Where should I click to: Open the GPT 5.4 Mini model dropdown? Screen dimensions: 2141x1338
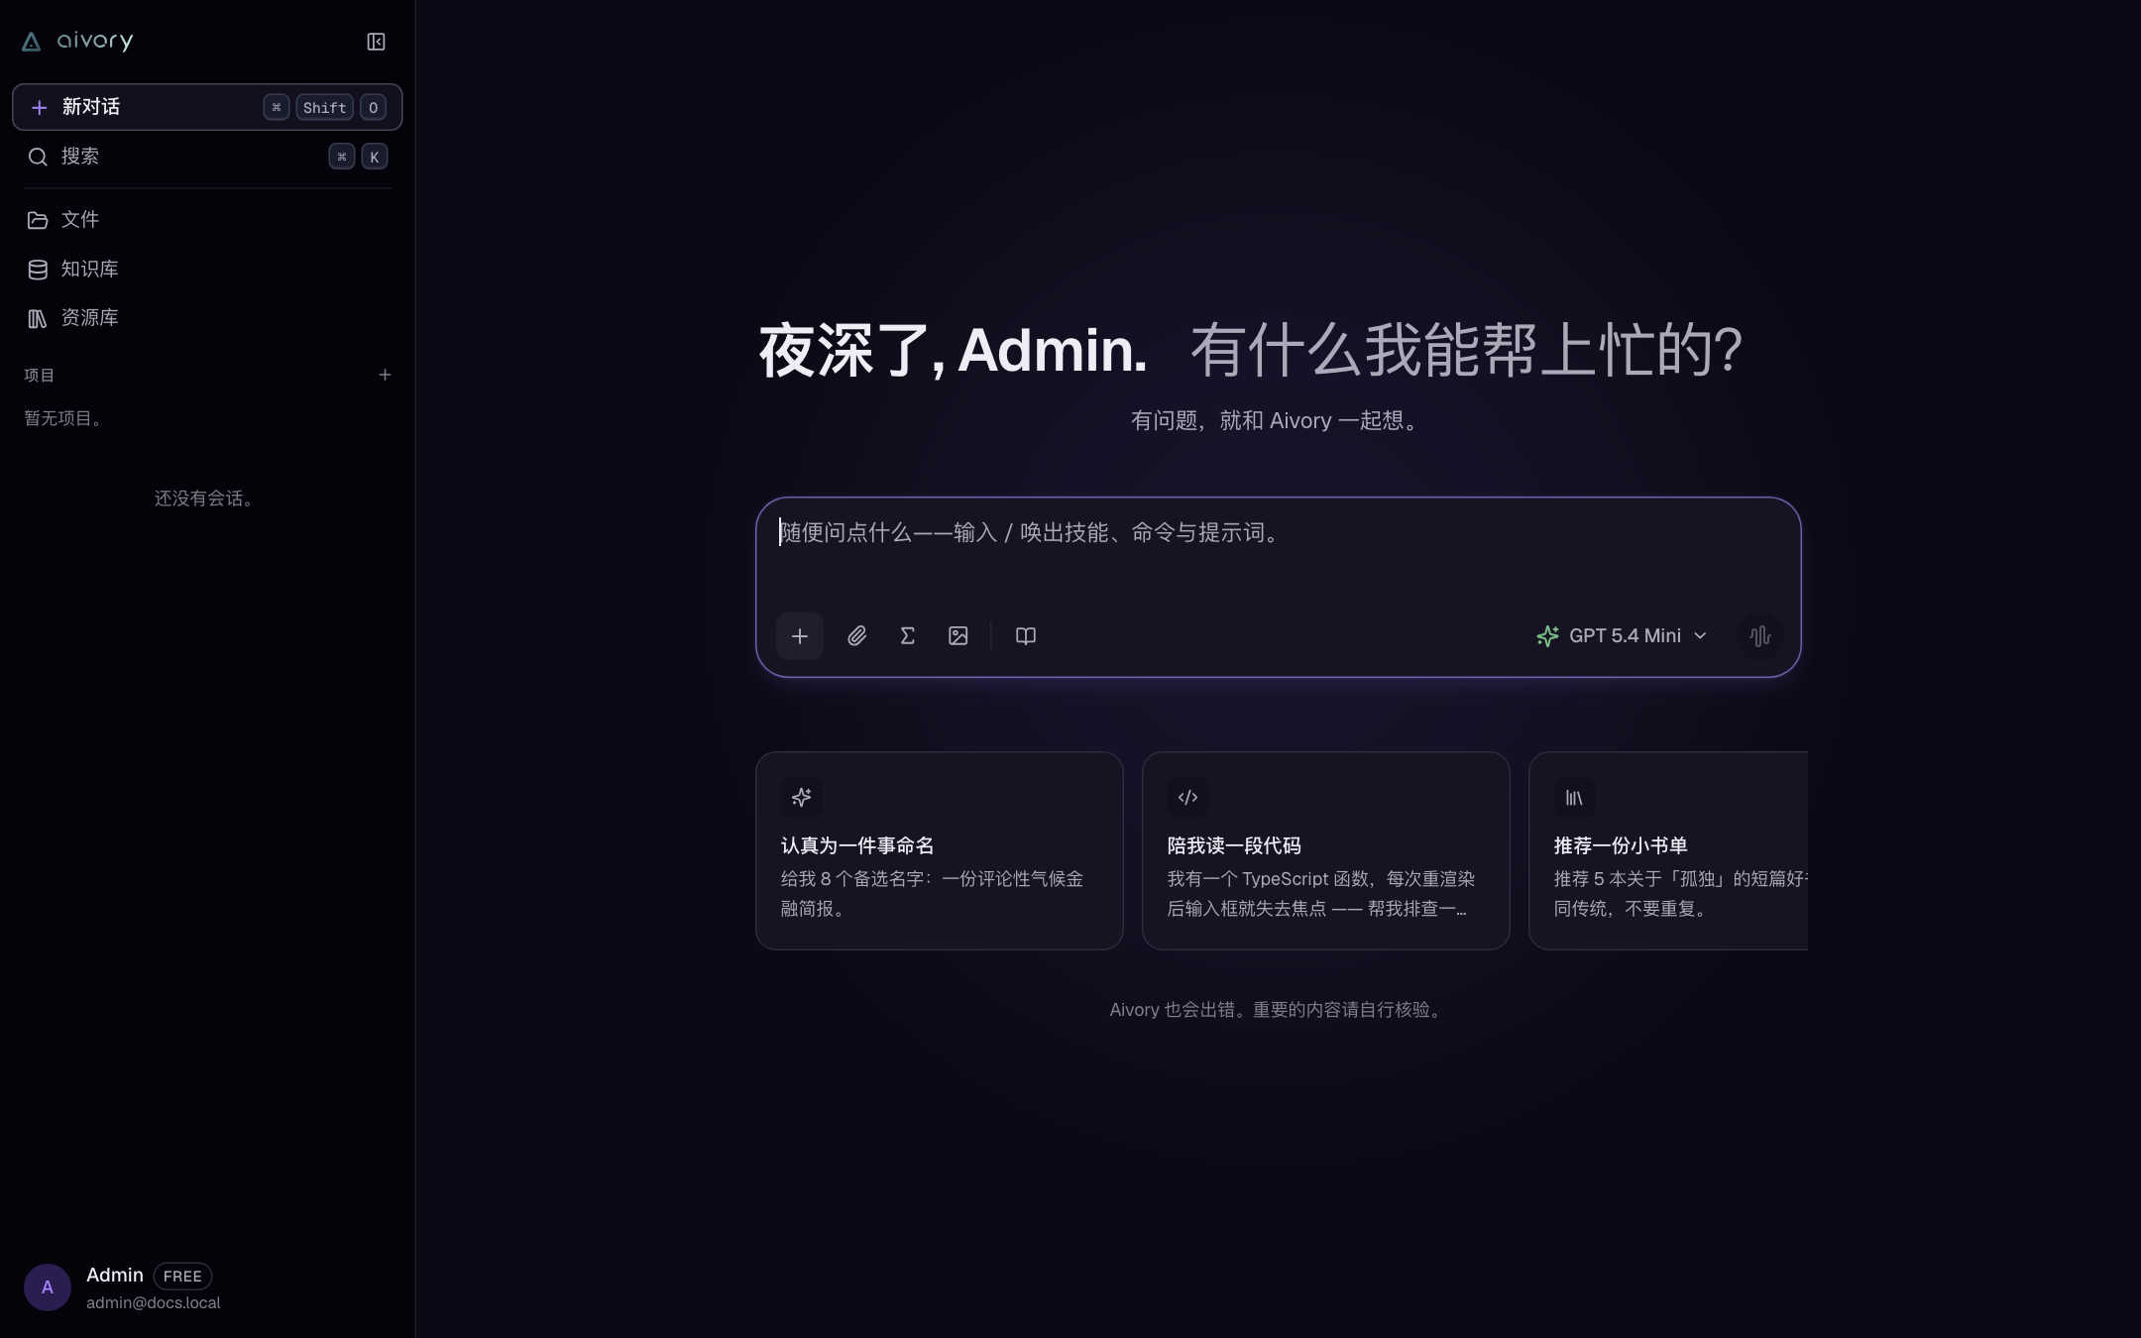click(x=1622, y=636)
